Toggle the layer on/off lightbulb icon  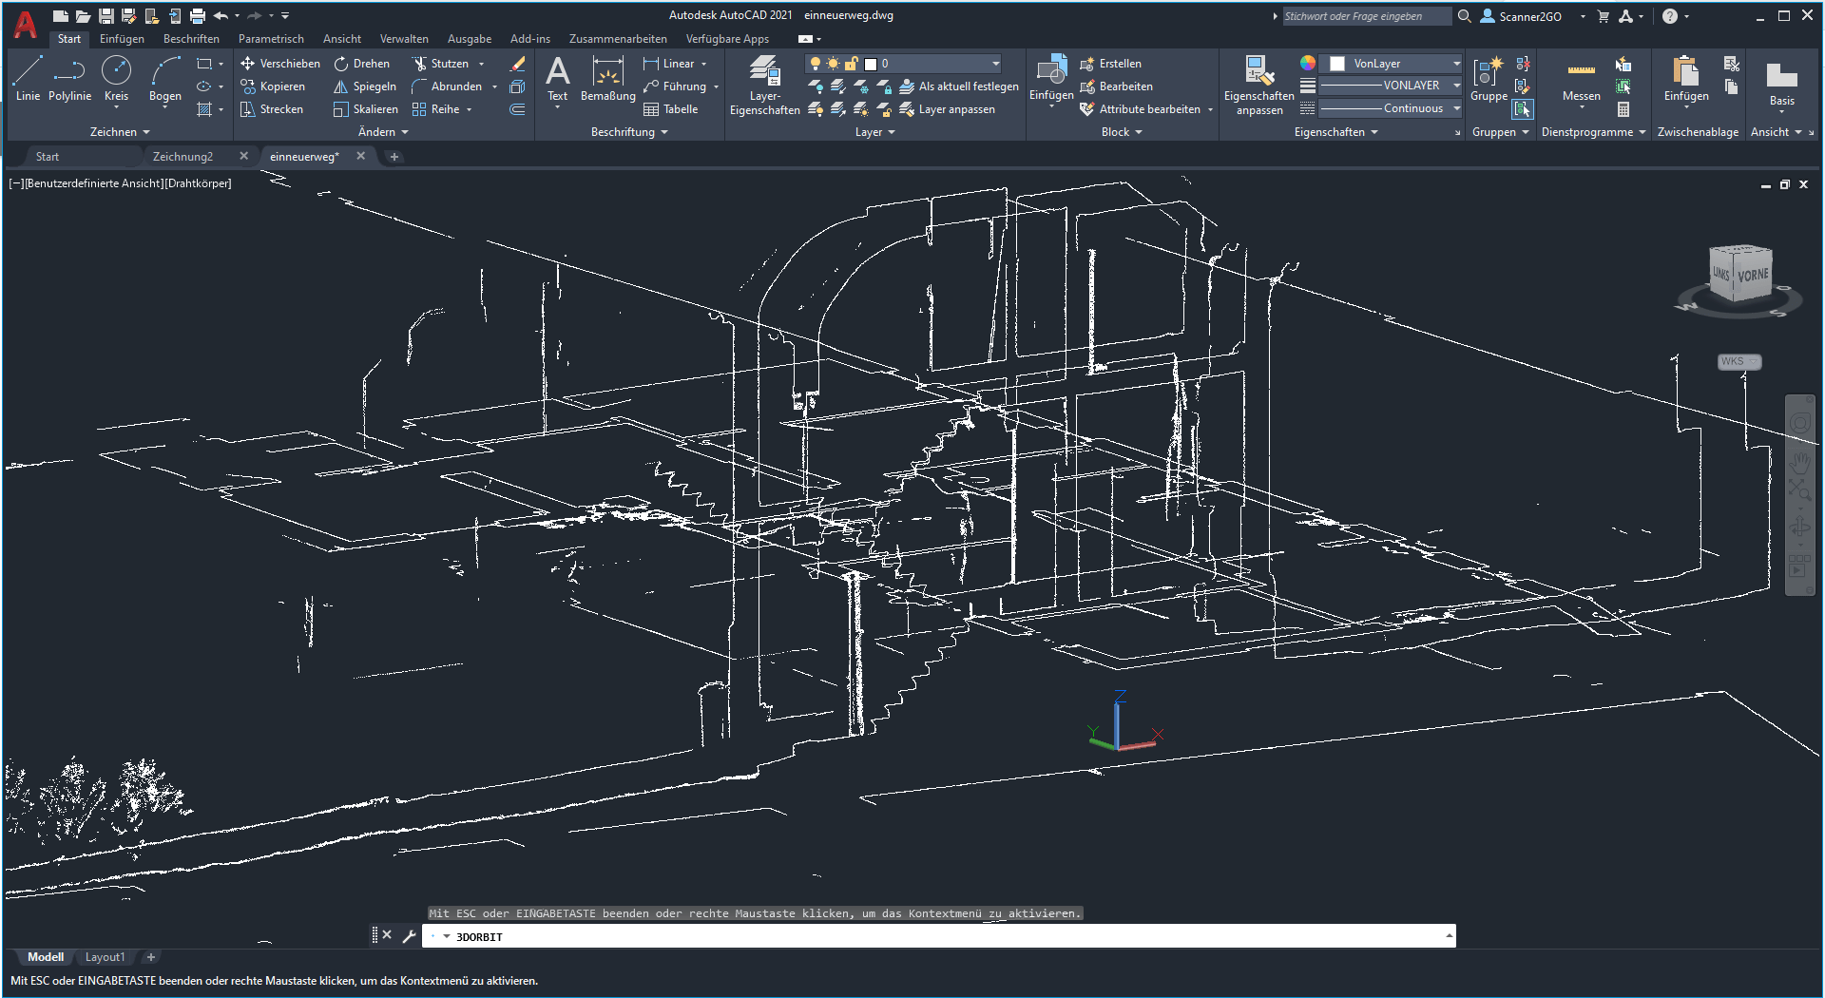coord(815,64)
